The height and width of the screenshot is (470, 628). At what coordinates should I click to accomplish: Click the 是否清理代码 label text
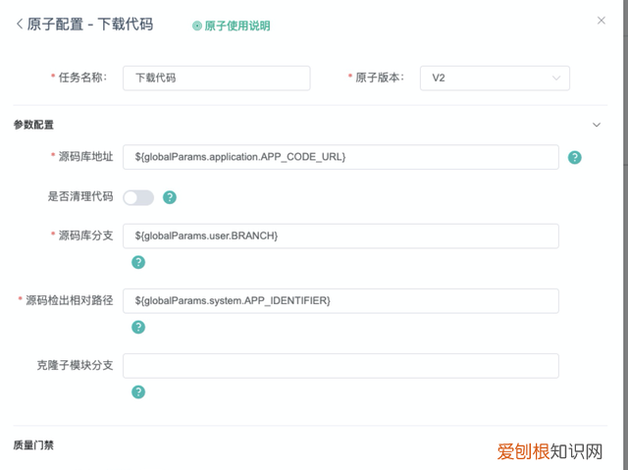[80, 196]
